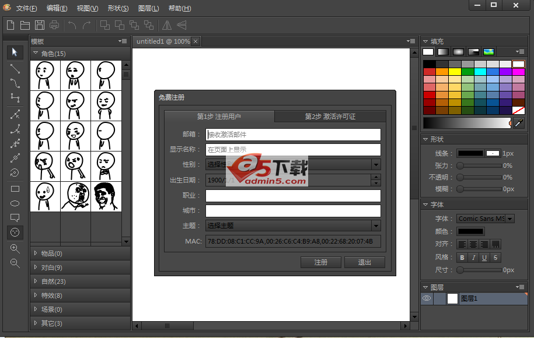Open the 主题 theme dropdown

pyautogui.click(x=376, y=226)
